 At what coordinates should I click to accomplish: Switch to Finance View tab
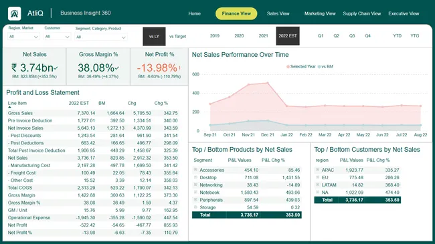[236, 13]
